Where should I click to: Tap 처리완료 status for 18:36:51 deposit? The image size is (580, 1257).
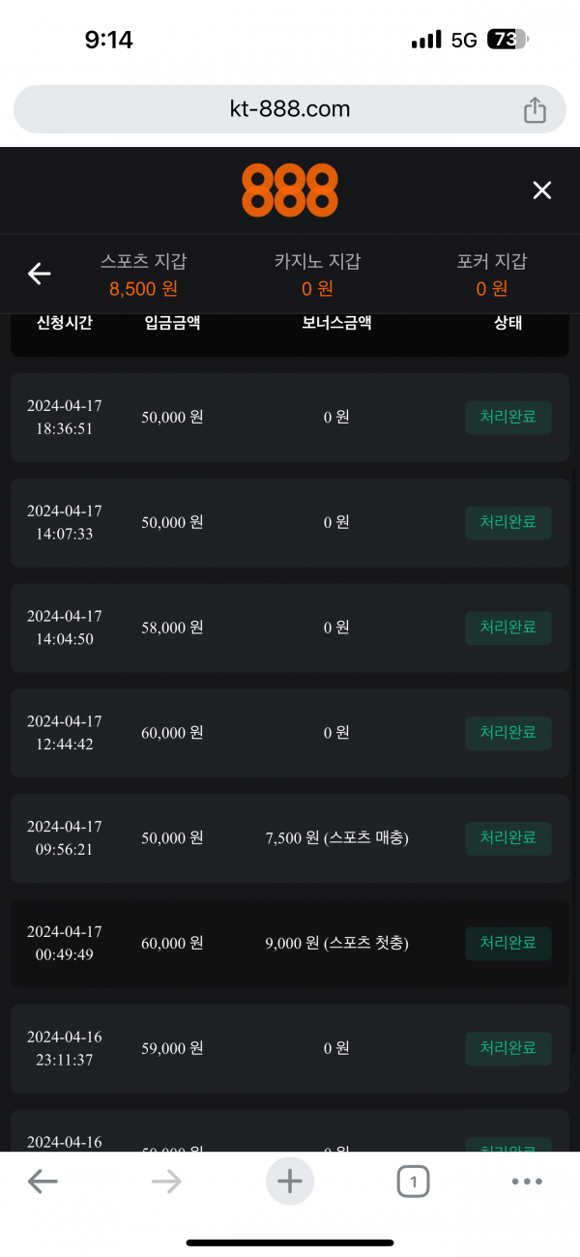tap(508, 418)
